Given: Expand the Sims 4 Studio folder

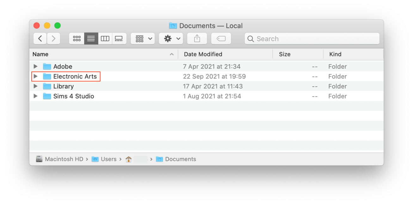Looking at the screenshot, I should (35, 96).
